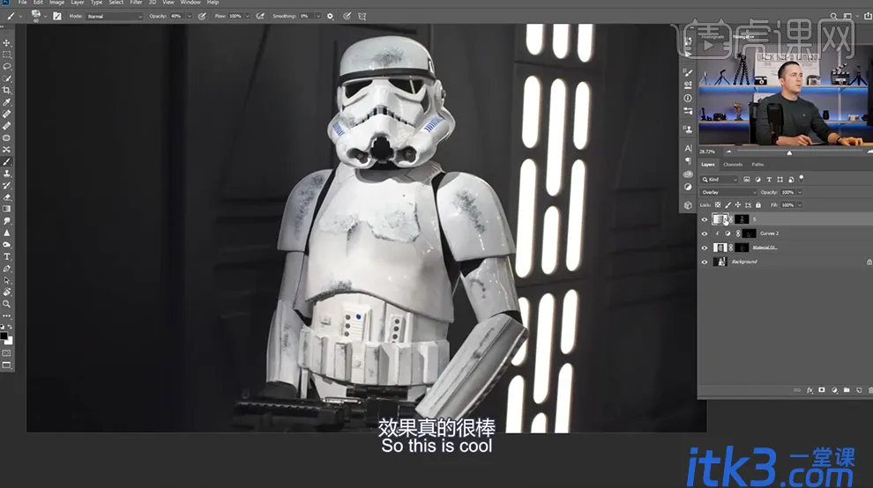Enable airbrush-style build-up icon
The image size is (873, 488).
260,16
